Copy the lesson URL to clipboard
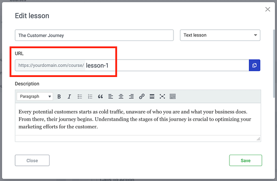The width and height of the screenshot is (277, 181). point(254,65)
